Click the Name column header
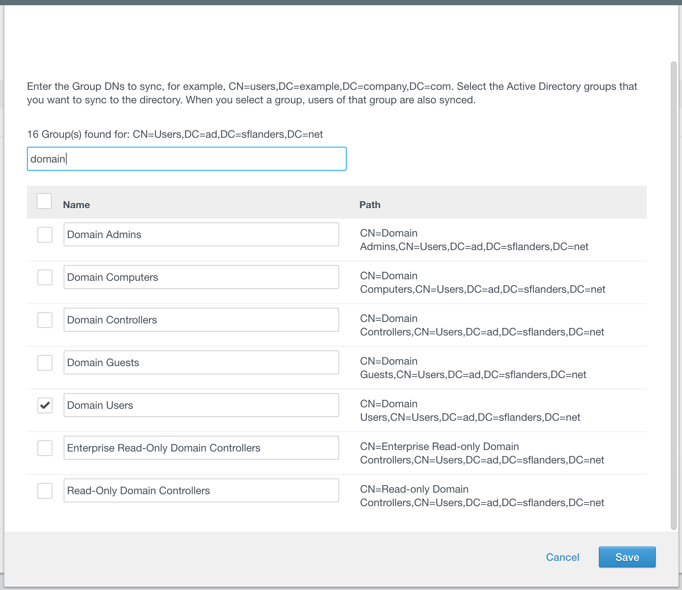The height and width of the screenshot is (590, 682). (76, 205)
